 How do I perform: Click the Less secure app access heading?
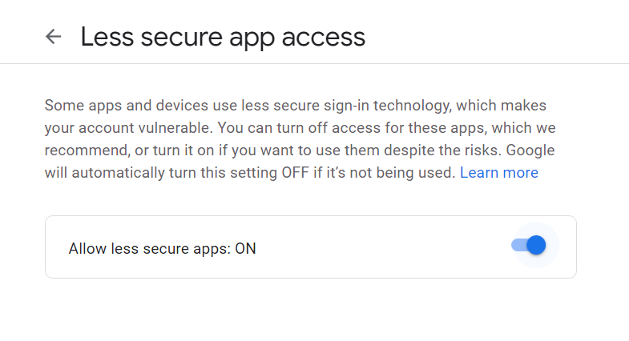pos(223,36)
